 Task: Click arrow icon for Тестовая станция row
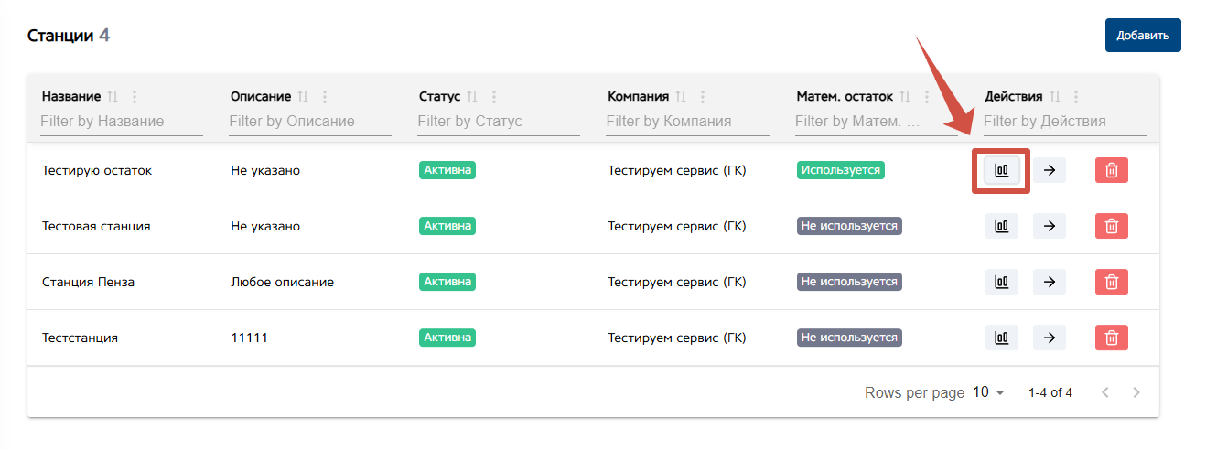1050,226
